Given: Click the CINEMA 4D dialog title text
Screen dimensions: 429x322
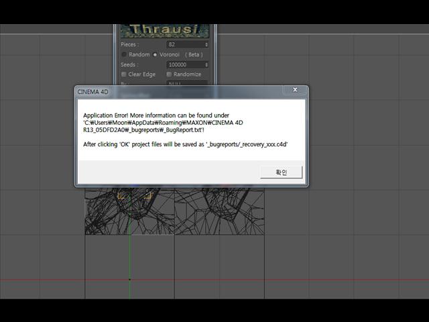Looking at the screenshot, I should [93, 92].
